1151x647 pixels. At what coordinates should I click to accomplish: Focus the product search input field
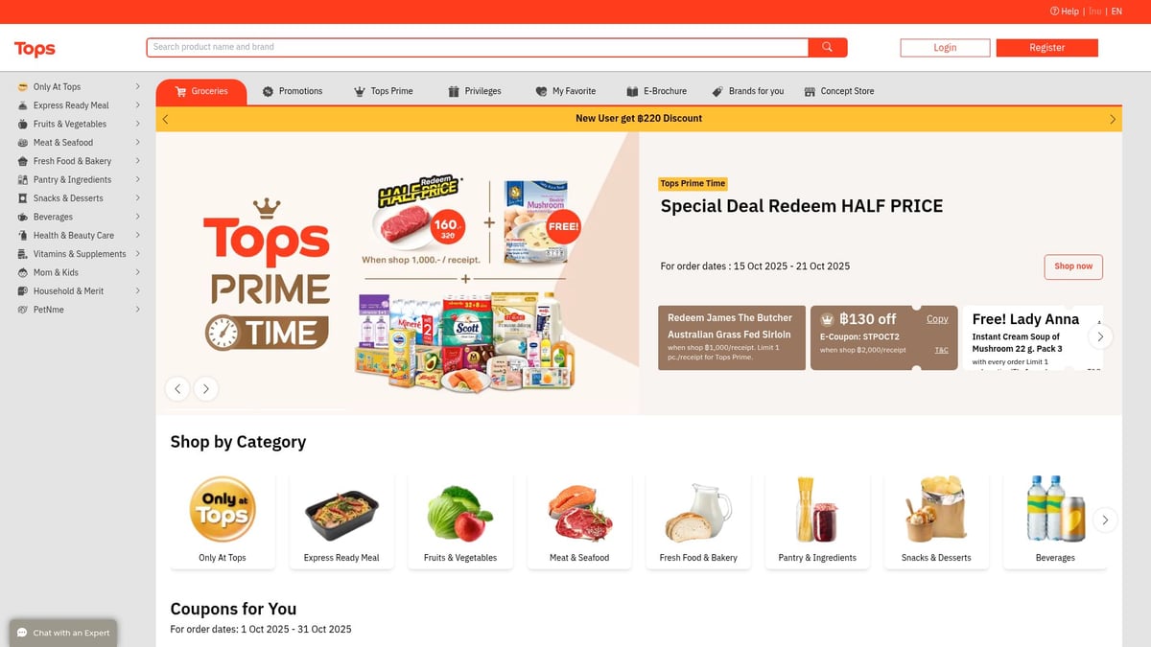point(478,47)
